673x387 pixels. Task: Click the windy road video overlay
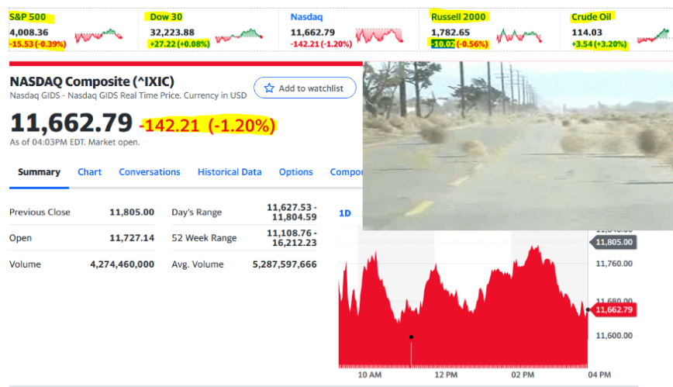[518, 146]
